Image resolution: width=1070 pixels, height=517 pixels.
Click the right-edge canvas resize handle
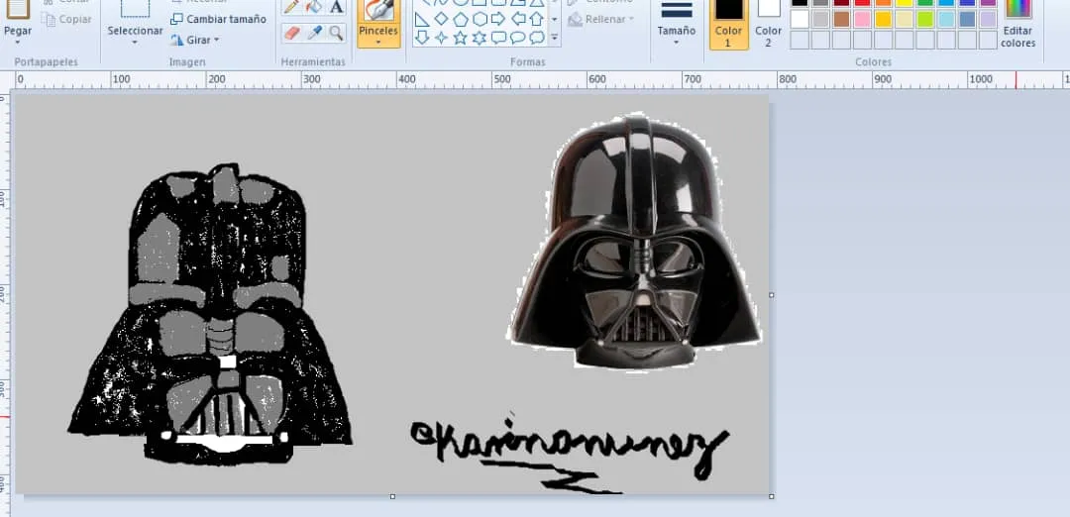pyautogui.click(x=771, y=295)
